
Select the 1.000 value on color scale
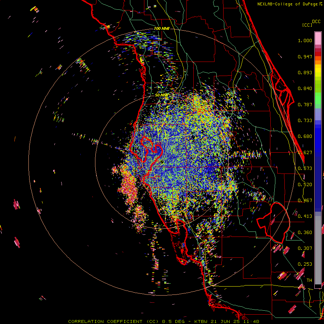tap(305, 40)
